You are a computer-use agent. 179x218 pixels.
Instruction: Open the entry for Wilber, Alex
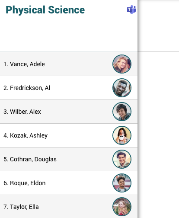tap(26, 112)
